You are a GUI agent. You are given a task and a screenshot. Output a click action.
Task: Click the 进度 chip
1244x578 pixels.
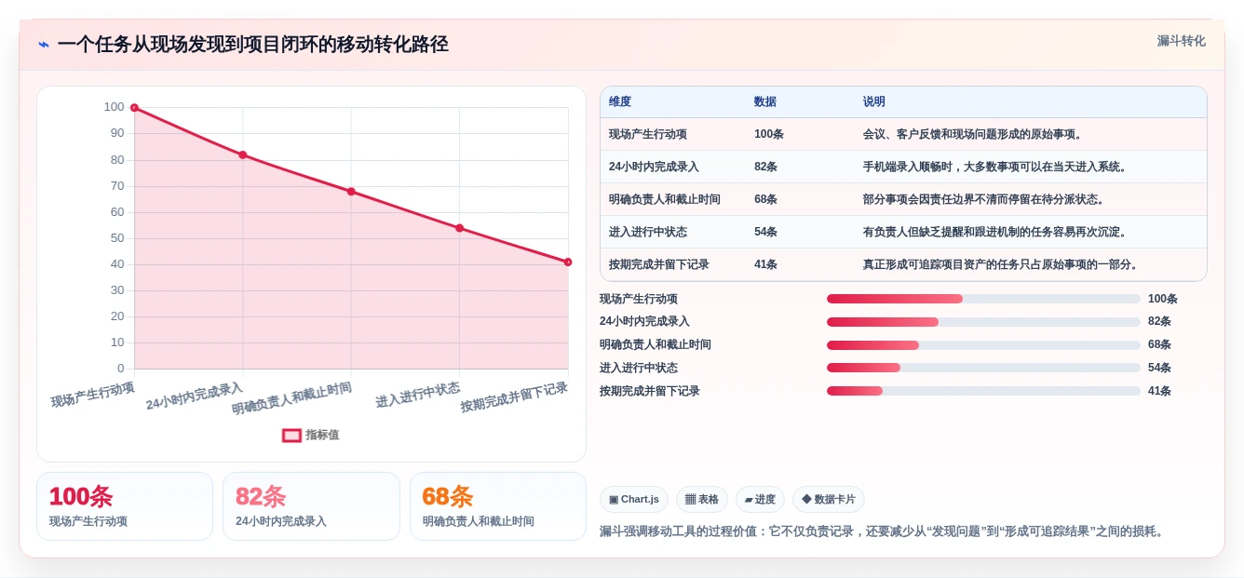click(x=760, y=500)
